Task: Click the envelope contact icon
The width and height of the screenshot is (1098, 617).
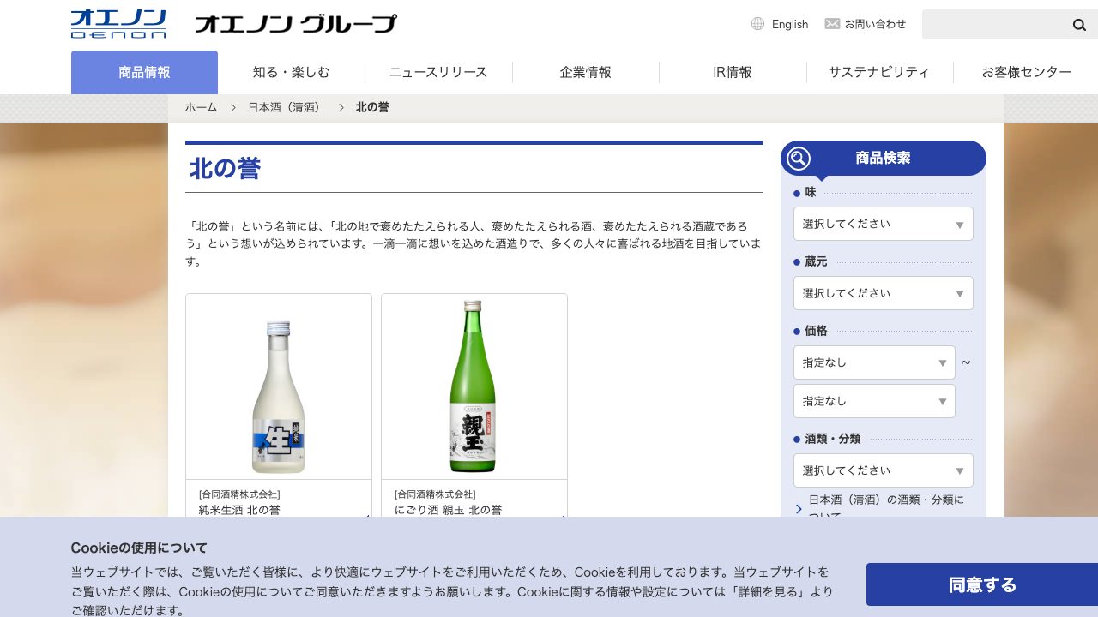Action: click(x=832, y=24)
